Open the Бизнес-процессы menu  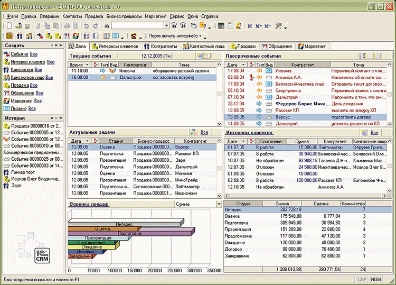pos(124,16)
